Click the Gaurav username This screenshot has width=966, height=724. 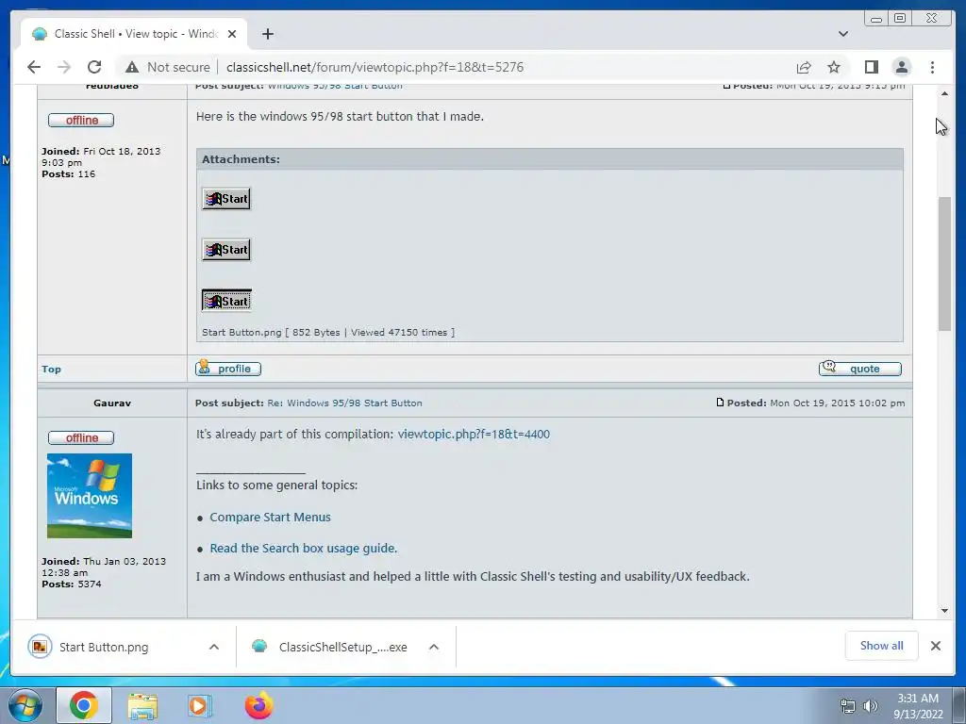point(112,403)
